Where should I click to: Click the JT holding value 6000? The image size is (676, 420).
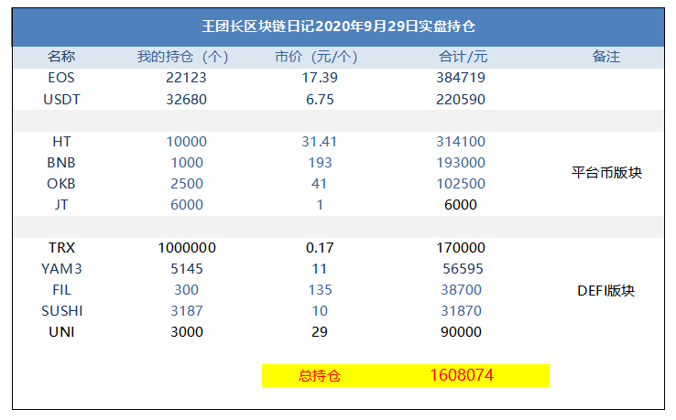tap(187, 205)
